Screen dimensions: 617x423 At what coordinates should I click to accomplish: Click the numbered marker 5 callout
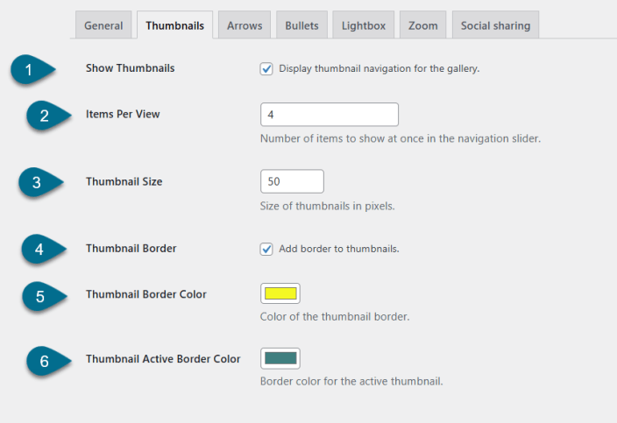point(44,296)
